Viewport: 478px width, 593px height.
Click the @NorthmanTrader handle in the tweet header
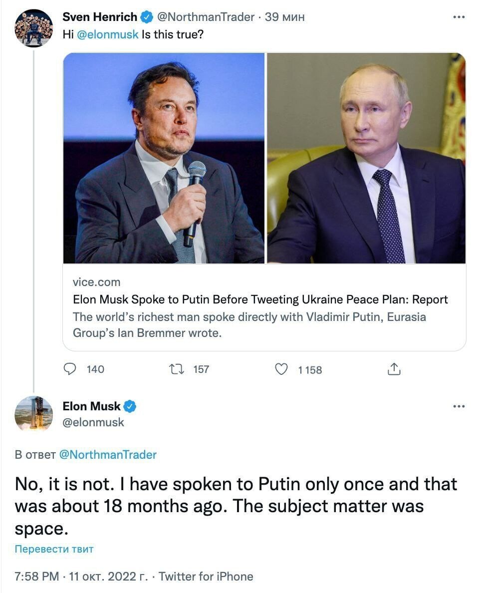pos(206,17)
